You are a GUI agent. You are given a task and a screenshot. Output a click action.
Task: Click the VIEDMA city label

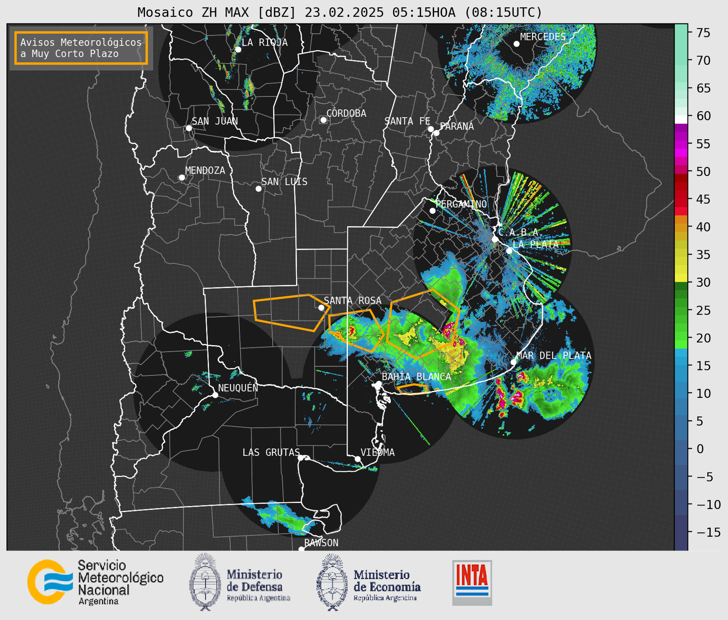point(378,452)
